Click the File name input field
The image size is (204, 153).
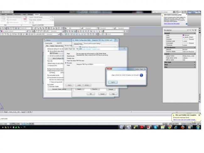[x=90, y=64]
